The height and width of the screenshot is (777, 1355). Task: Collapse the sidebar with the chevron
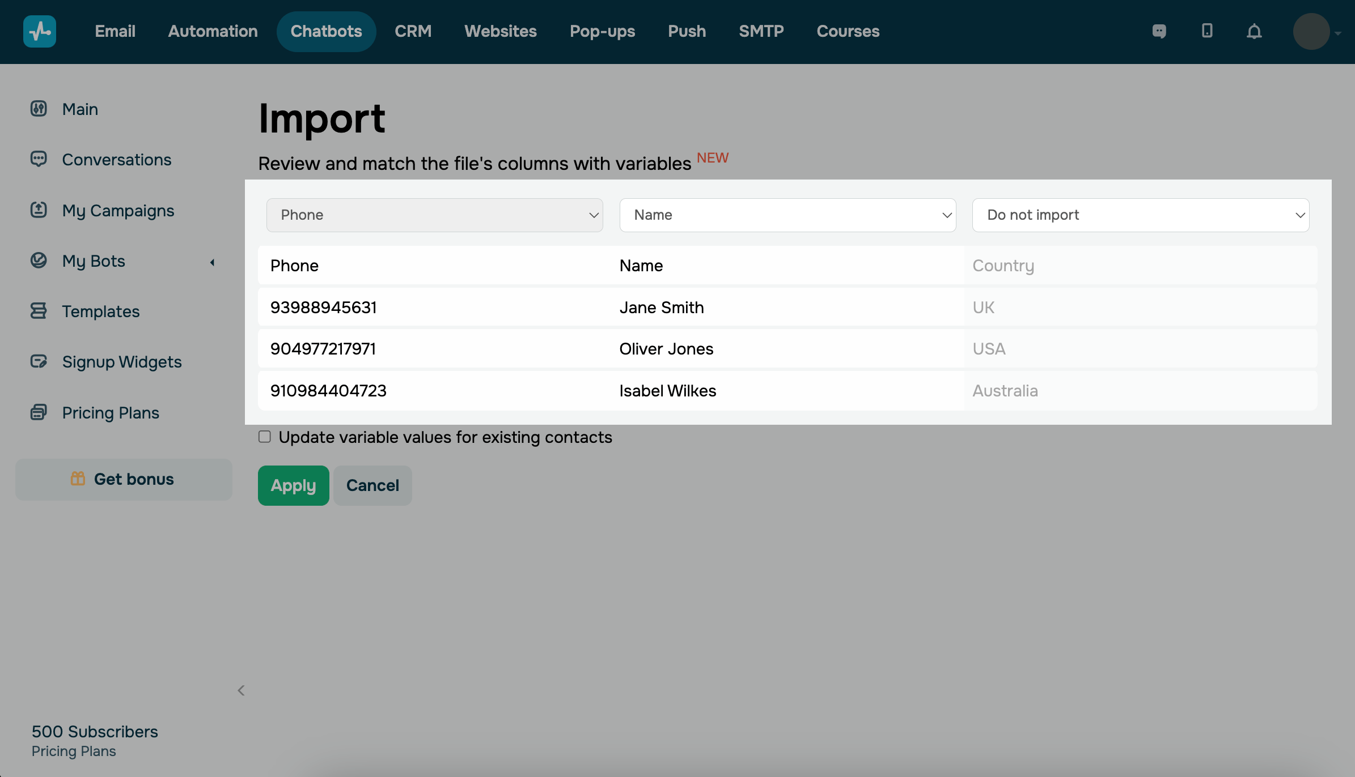[241, 690]
